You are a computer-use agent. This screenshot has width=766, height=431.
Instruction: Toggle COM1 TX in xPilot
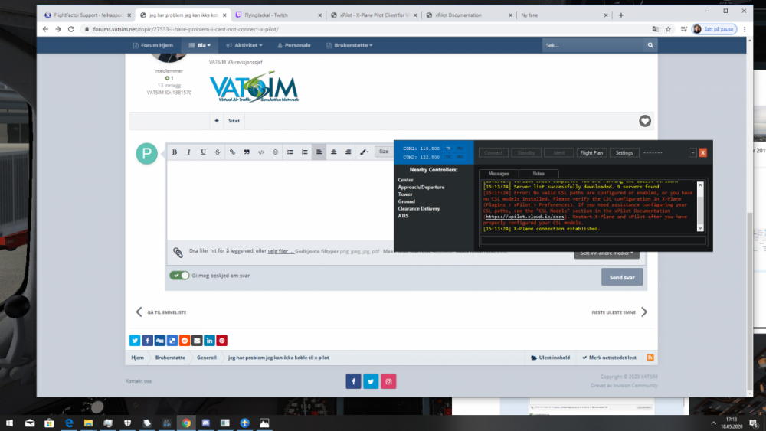pyautogui.click(x=448, y=148)
